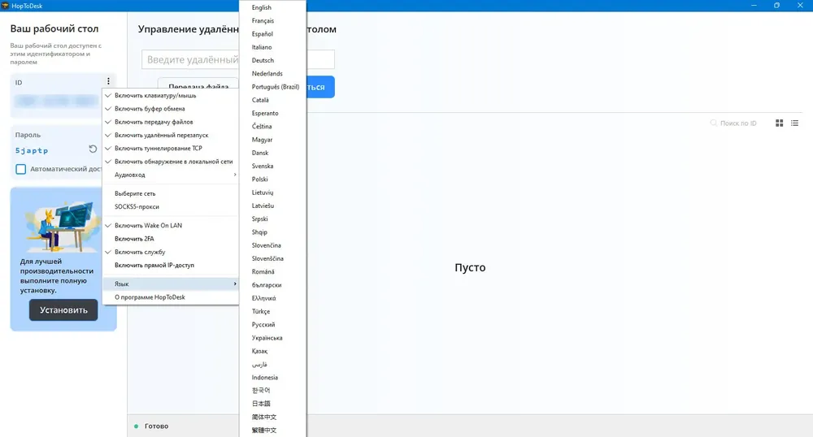Expand the Аудиовход submenu

click(171, 175)
